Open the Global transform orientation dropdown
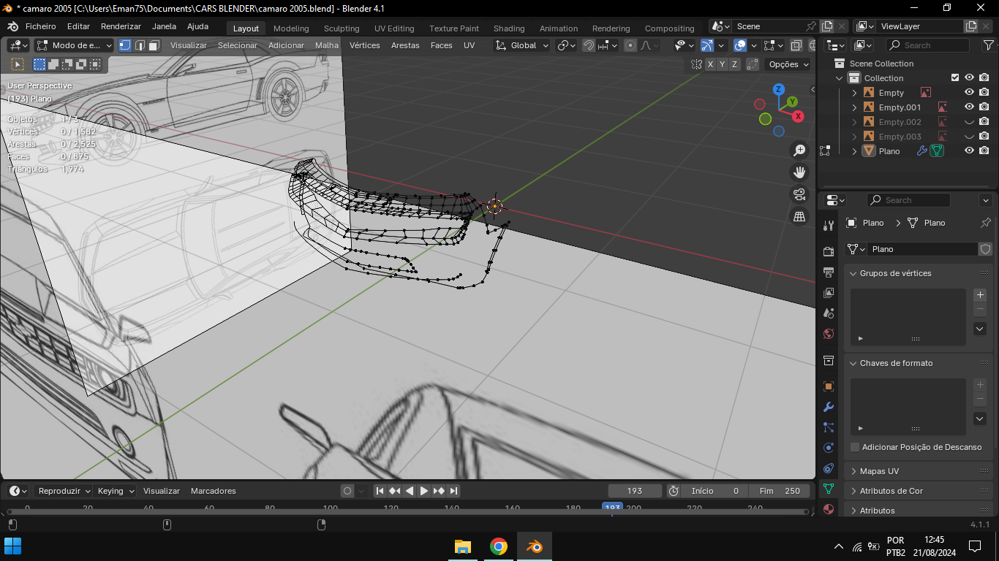 [522, 45]
